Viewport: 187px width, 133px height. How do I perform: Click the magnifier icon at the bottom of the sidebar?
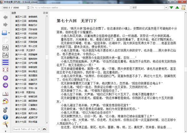click(5, 124)
